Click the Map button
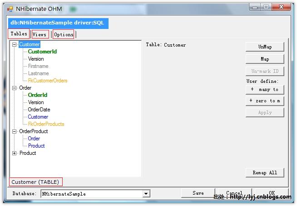 click(x=265, y=59)
